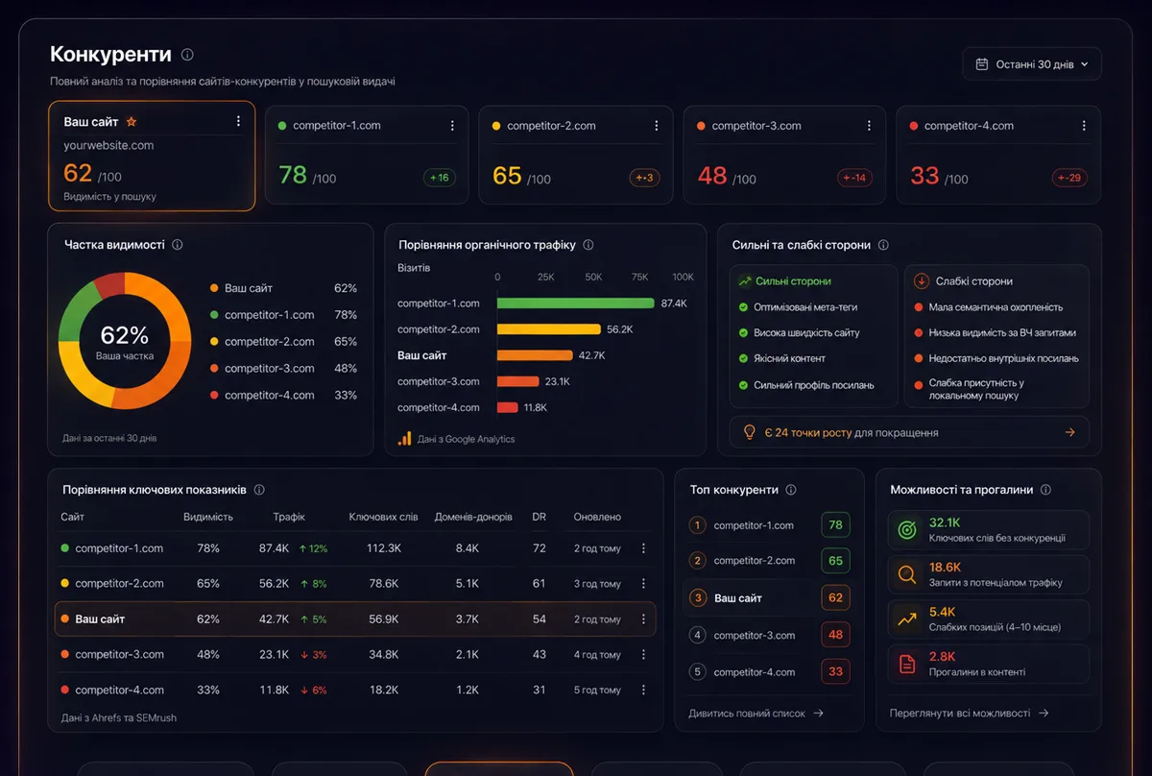Click the Трафік column header

click(x=289, y=517)
